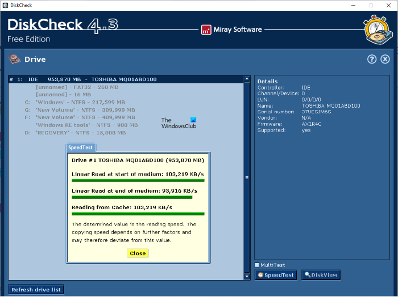Viewport: 398px width, 297px height.
Task: Click 'Reading from Cache: 103,219 KB/s' text
Action: click(x=122, y=207)
